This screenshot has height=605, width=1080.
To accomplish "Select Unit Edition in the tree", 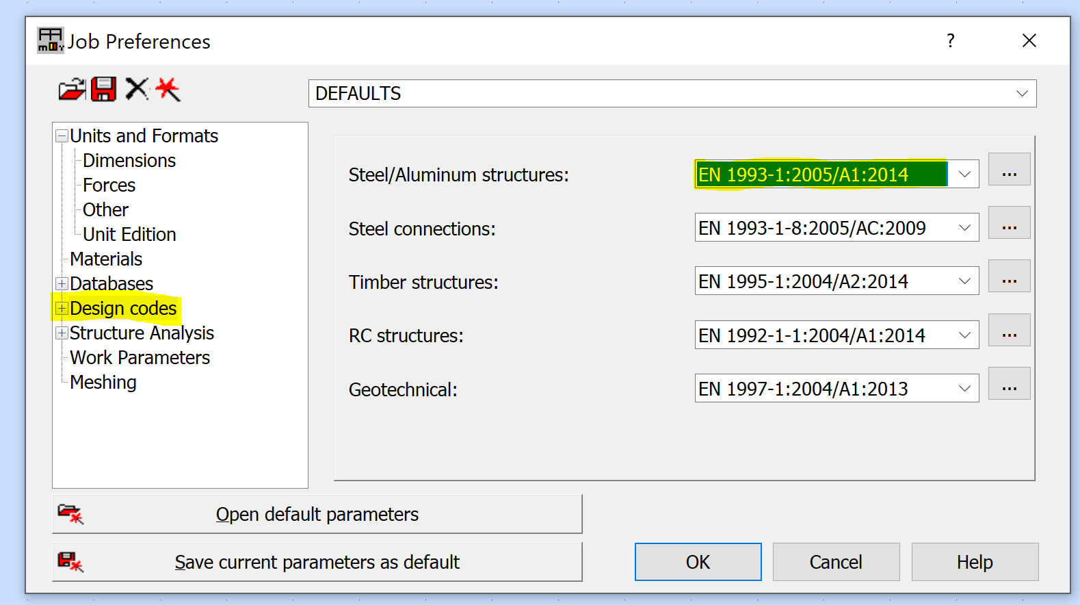I will (129, 235).
